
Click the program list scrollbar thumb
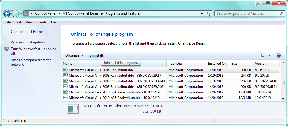(283, 83)
